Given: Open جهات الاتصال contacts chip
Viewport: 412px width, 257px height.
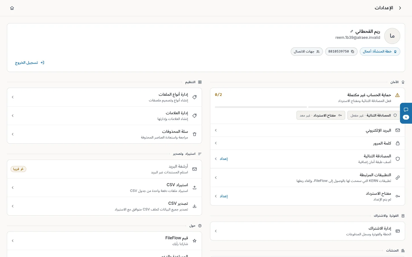Looking at the screenshot, I should pos(307,51).
